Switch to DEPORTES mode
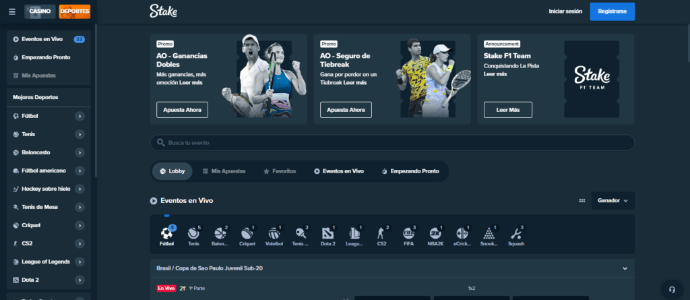The width and height of the screenshot is (690, 300). pos(74,11)
